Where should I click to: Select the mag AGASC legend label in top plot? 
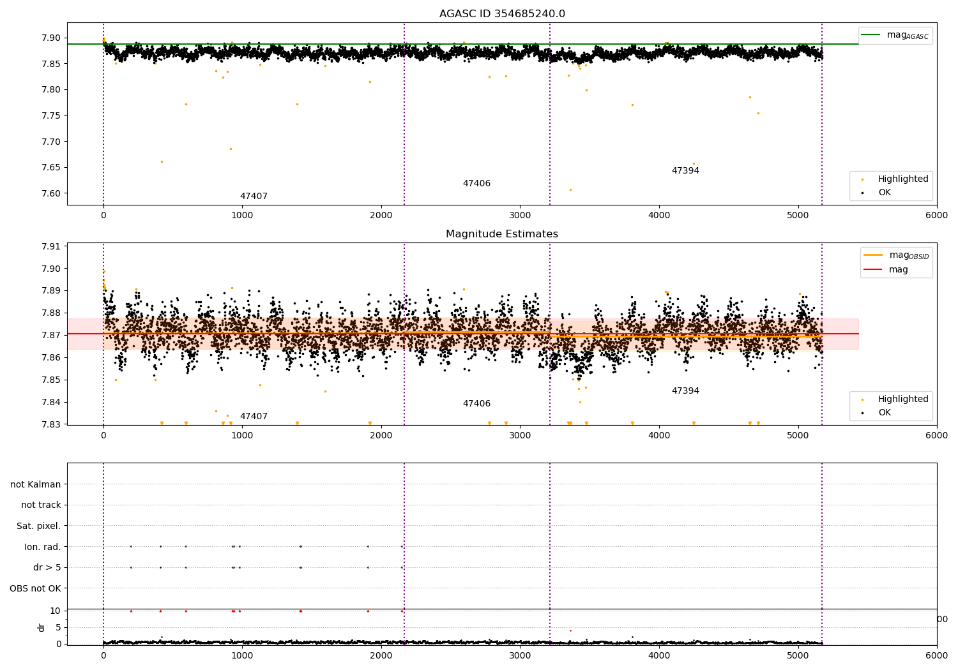(908, 36)
